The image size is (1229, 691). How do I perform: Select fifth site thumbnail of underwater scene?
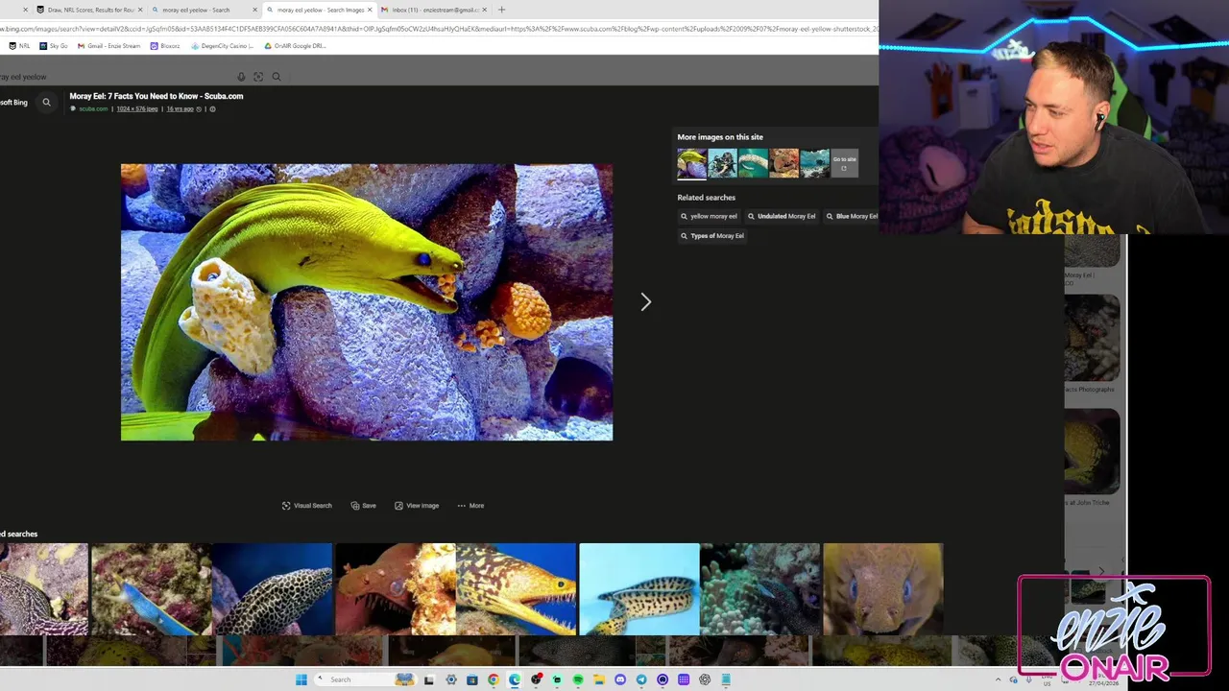tap(814, 163)
